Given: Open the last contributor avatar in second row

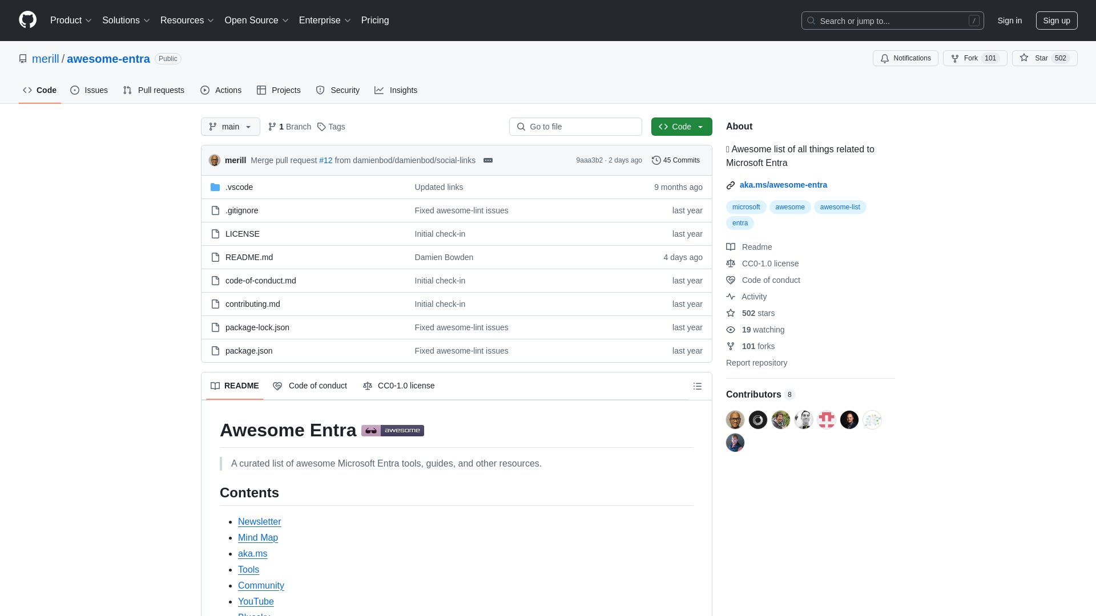Looking at the screenshot, I should click(x=735, y=443).
